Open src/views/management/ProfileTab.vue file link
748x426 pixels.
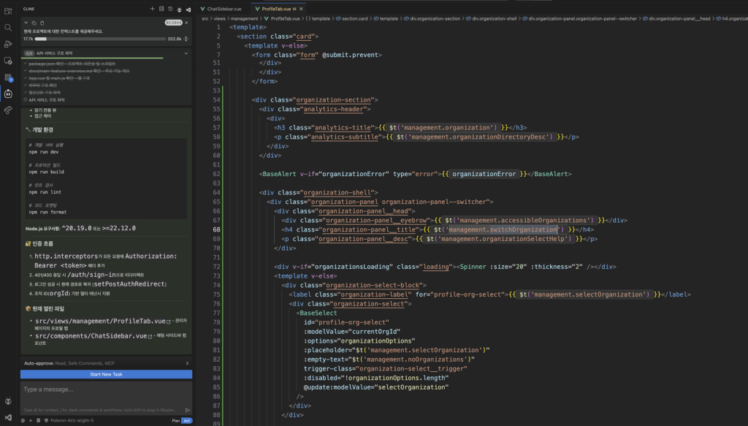(102, 321)
